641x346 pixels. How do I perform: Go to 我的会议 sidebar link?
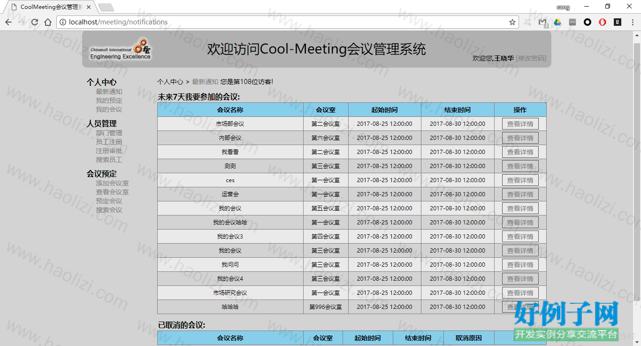click(109, 109)
